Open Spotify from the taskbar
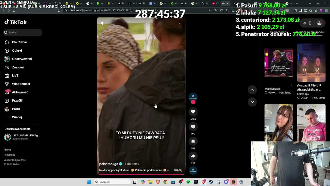The width and height of the screenshot is (330, 186). click(188, 182)
